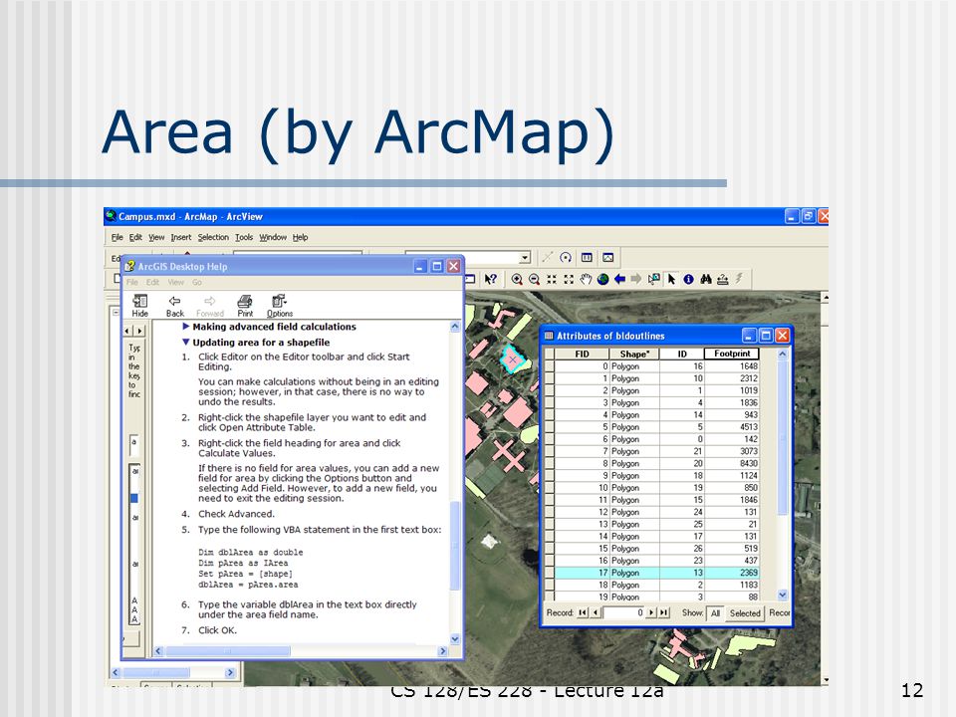This screenshot has height=717, width=956.
Task: Show All records in attribute table
Action: [716, 613]
